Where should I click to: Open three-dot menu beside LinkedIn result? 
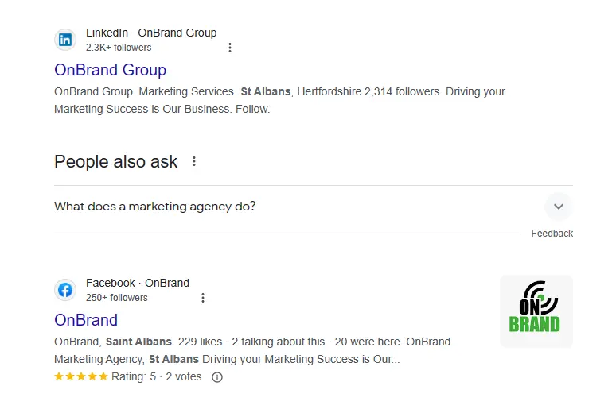tap(230, 48)
